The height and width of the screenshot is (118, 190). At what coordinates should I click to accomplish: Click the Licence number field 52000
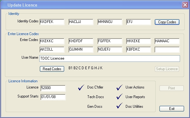tap(53, 88)
